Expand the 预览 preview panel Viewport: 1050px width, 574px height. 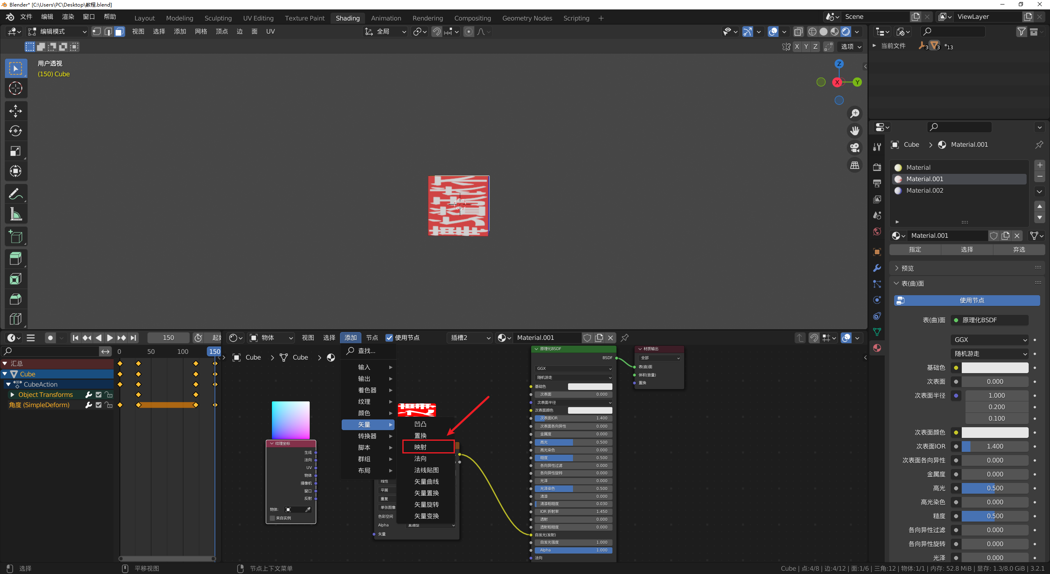click(907, 268)
